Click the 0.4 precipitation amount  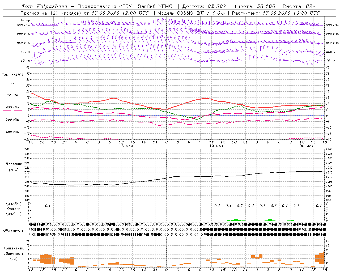point(228,206)
